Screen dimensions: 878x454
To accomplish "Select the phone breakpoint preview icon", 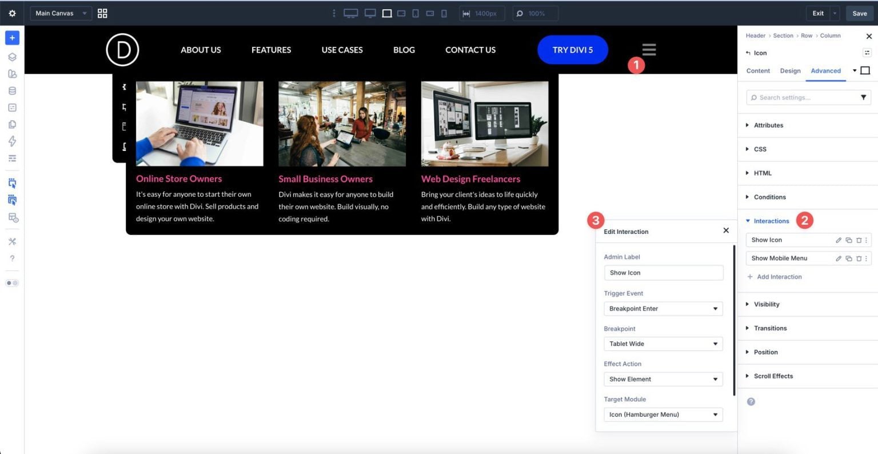I will coord(444,13).
